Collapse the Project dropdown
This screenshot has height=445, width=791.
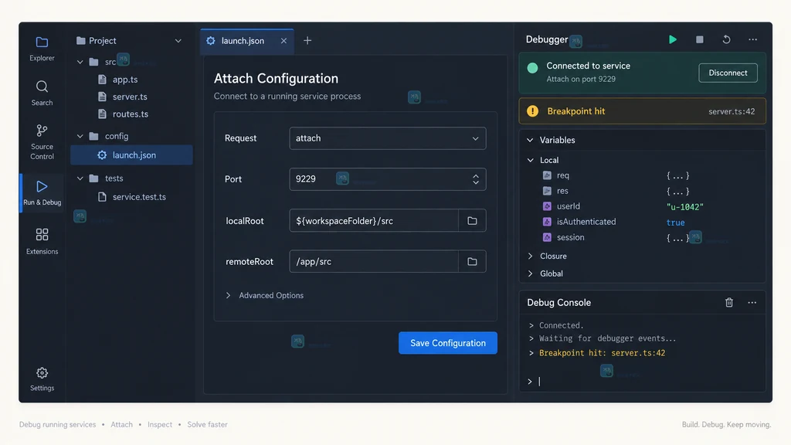point(178,41)
